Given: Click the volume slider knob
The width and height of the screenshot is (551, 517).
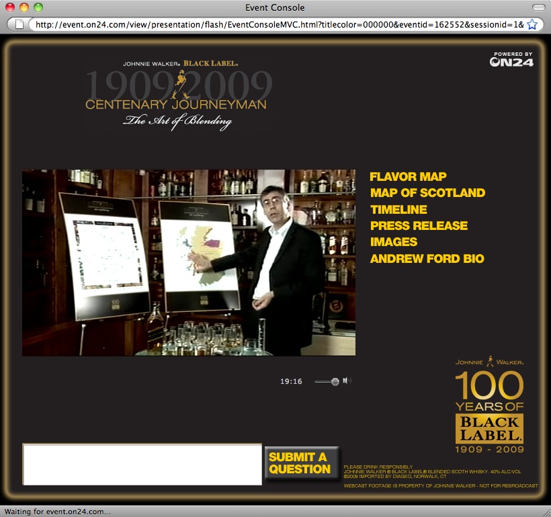Looking at the screenshot, I should pyautogui.click(x=335, y=382).
